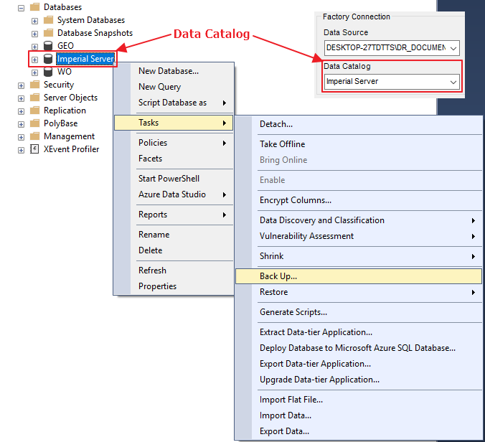Open Data Discovery and Classification submenu
The height and width of the screenshot is (442, 485).
pyautogui.click(x=359, y=220)
